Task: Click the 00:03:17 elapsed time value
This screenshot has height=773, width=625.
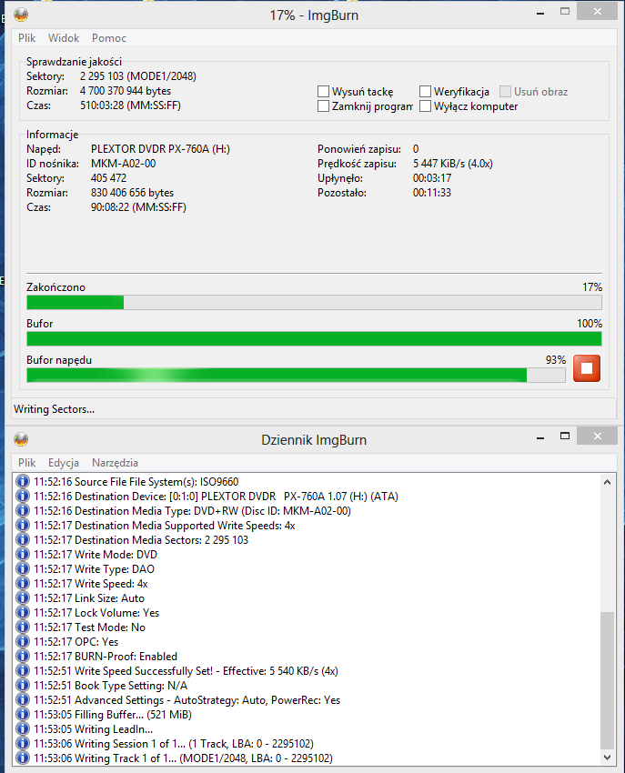Action: (x=432, y=178)
